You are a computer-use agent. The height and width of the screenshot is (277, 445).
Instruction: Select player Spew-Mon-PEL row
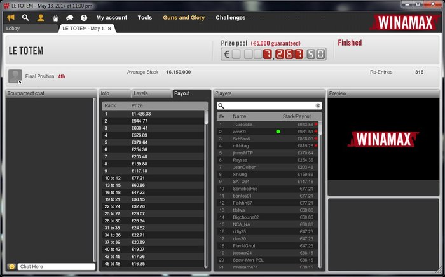coord(268,260)
